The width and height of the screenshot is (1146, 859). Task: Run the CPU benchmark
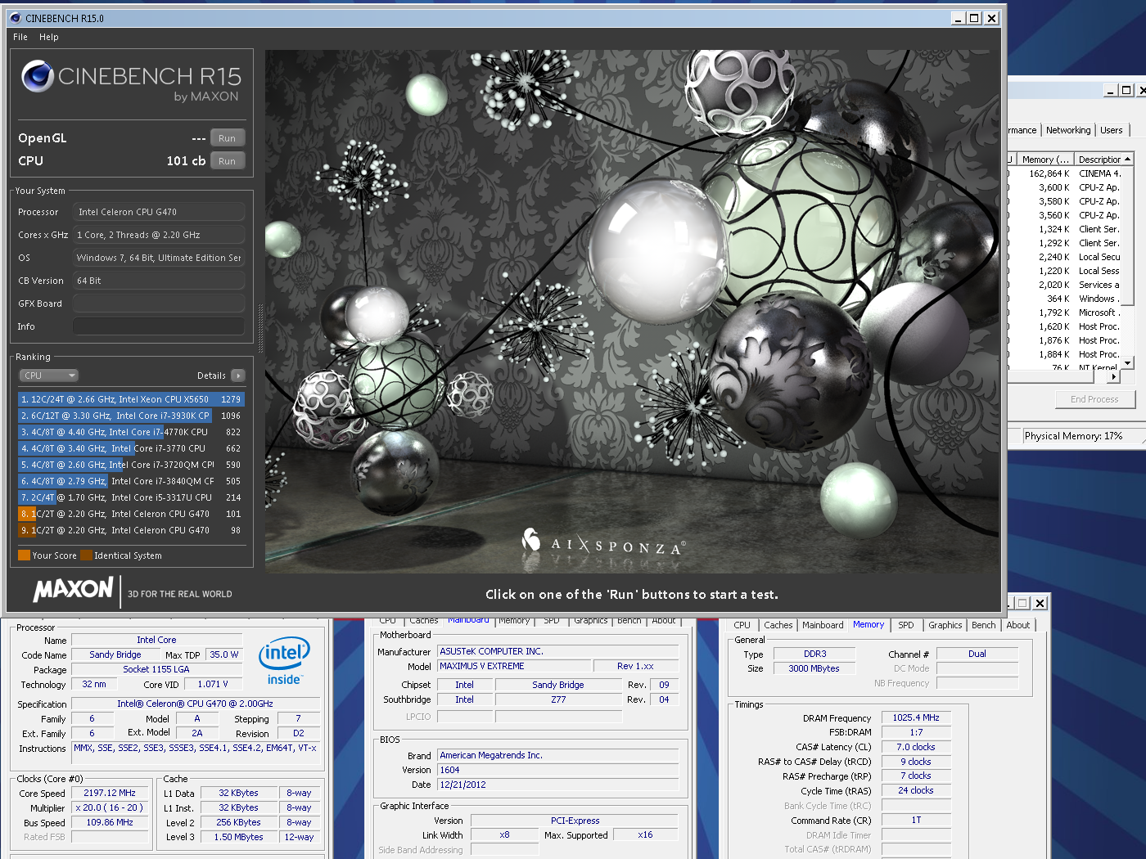point(228,161)
